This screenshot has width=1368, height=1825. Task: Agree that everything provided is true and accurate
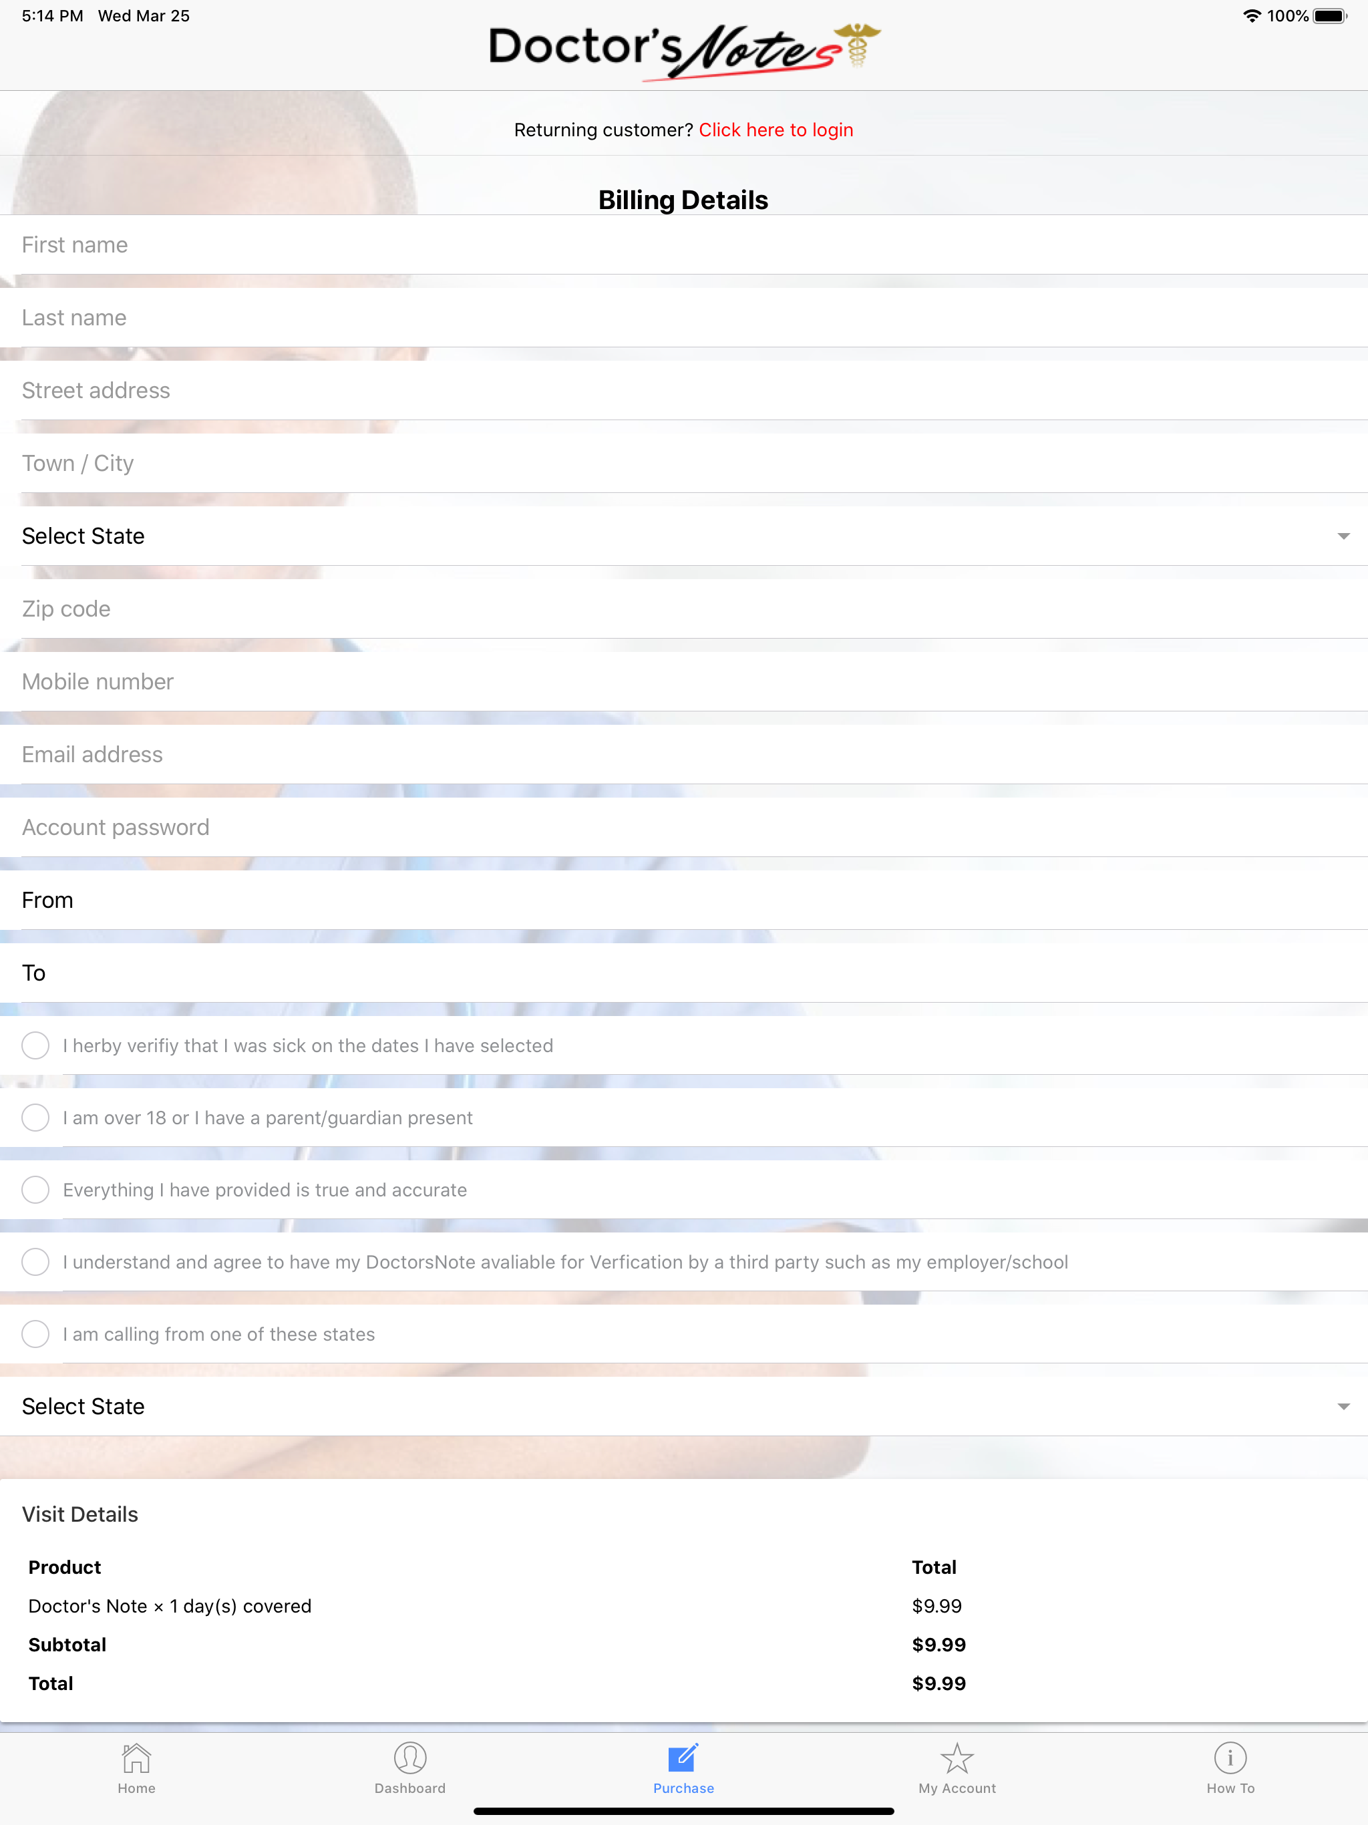pos(35,1190)
